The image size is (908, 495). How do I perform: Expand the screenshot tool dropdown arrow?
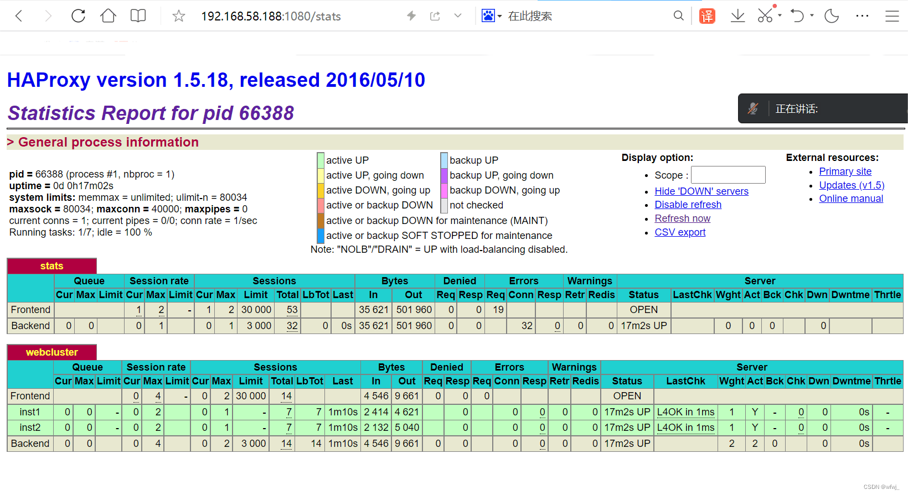(780, 15)
